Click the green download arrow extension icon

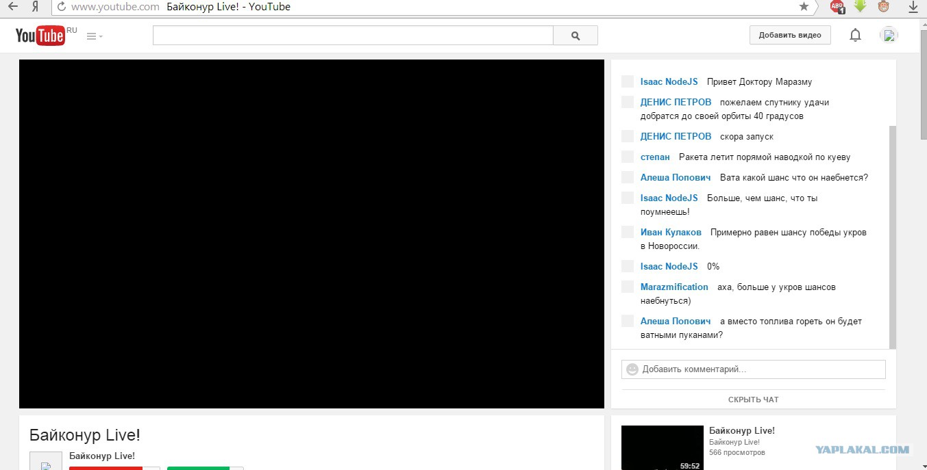860,6
